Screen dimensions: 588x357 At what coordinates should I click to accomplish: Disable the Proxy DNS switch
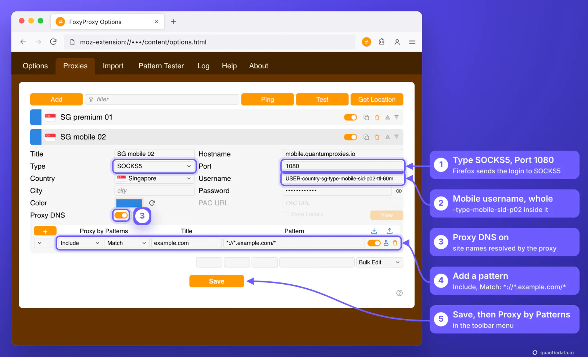[121, 215]
